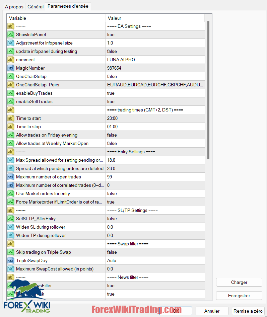The height and width of the screenshot is (317, 267).
Task: Select the Parametres d'entrée tab
Action: click(68, 6)
